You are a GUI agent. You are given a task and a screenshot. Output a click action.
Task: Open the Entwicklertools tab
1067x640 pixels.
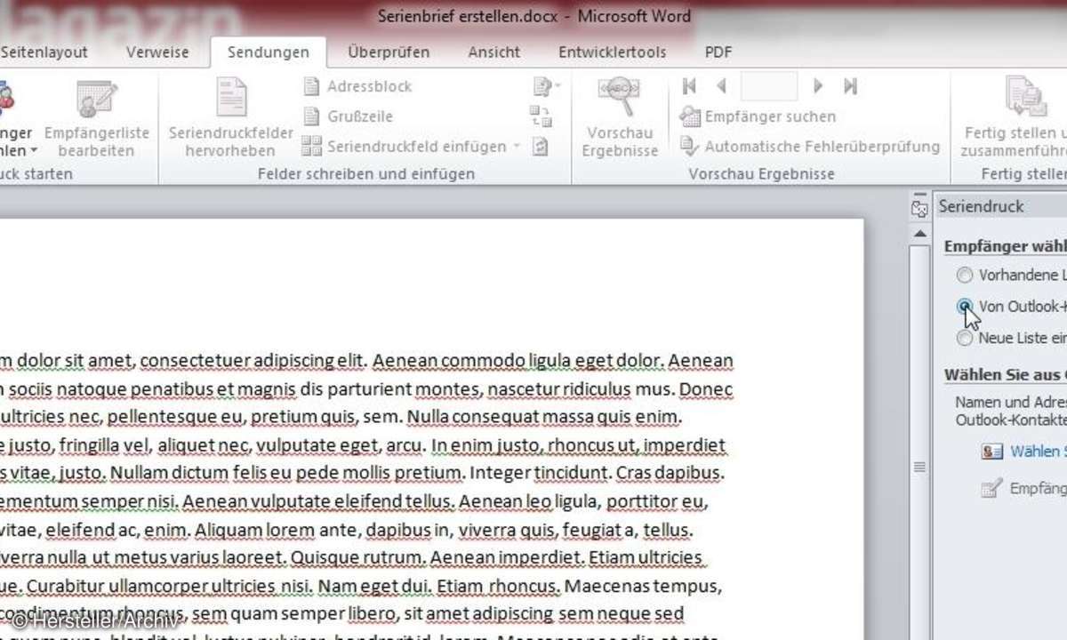(x=612, y=52)
